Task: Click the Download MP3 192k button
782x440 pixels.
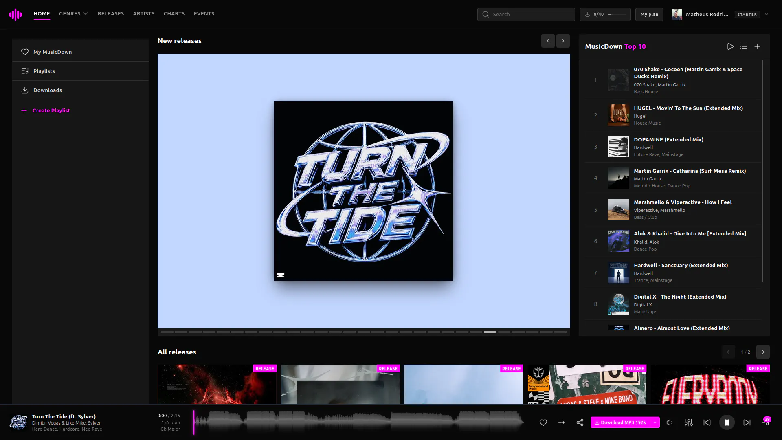Action: coord(620,422)
